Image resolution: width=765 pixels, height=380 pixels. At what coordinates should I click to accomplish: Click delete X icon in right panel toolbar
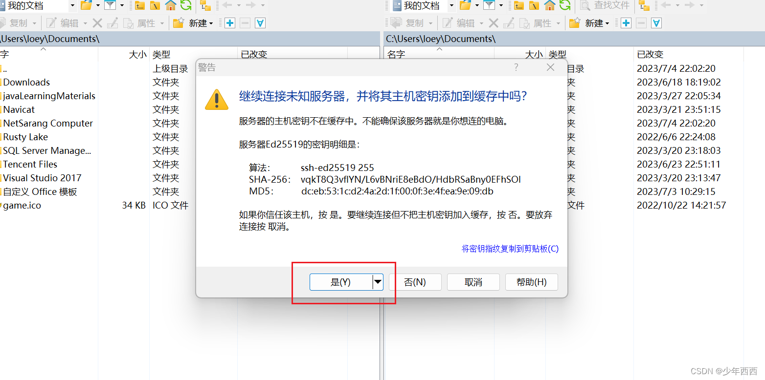pos(494,23)
